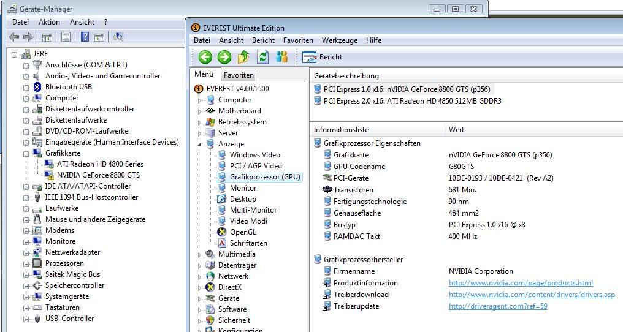Screen dimensions: 623x332
Task: Open the driveragent.com Treiberupdate link
Action: pyautogui.click(x=498, y=306)
